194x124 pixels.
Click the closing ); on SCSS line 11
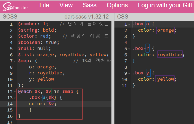[x=21, y=85]
